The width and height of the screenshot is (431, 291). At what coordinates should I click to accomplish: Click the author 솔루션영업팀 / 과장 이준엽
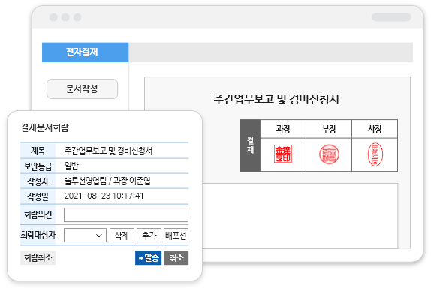(x=107, y=181)
